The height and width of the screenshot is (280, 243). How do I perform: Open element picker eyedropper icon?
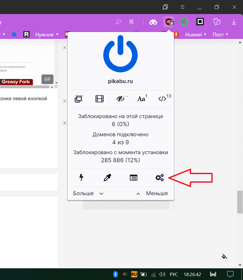tap(107, 178)
